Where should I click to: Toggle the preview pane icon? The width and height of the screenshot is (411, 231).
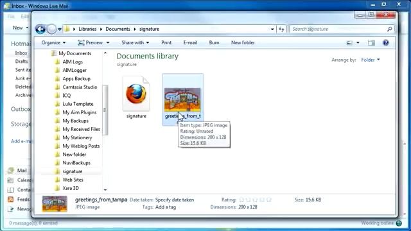click(371, 43)
